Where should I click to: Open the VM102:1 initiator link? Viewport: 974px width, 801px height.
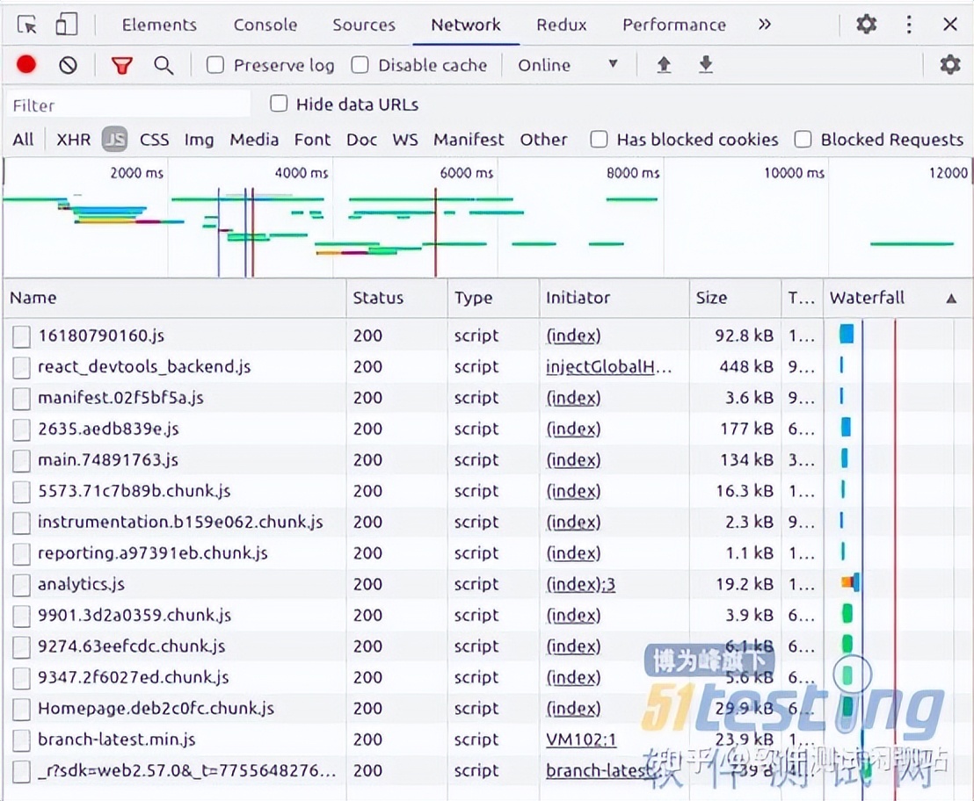(581, 740)
